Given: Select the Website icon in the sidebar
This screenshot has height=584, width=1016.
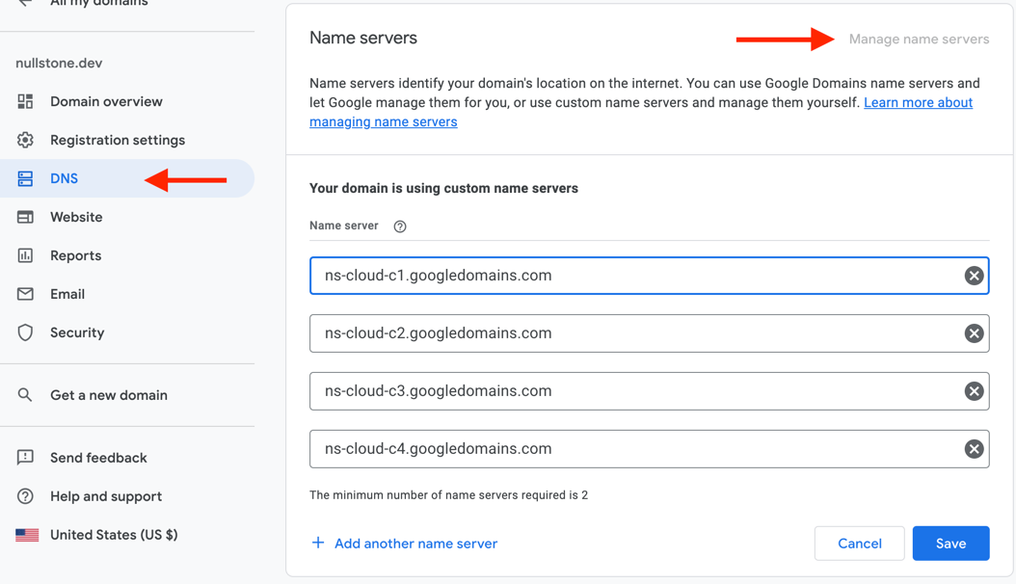Looking at the screenshot, I should tap(27, 217).
